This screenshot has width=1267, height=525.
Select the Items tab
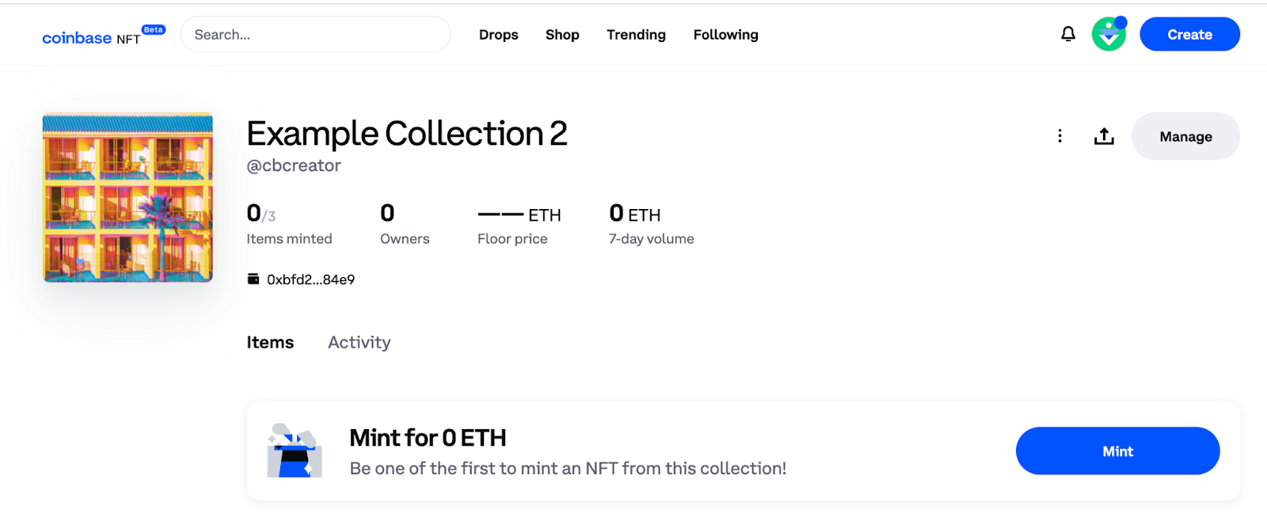point(270,342)
